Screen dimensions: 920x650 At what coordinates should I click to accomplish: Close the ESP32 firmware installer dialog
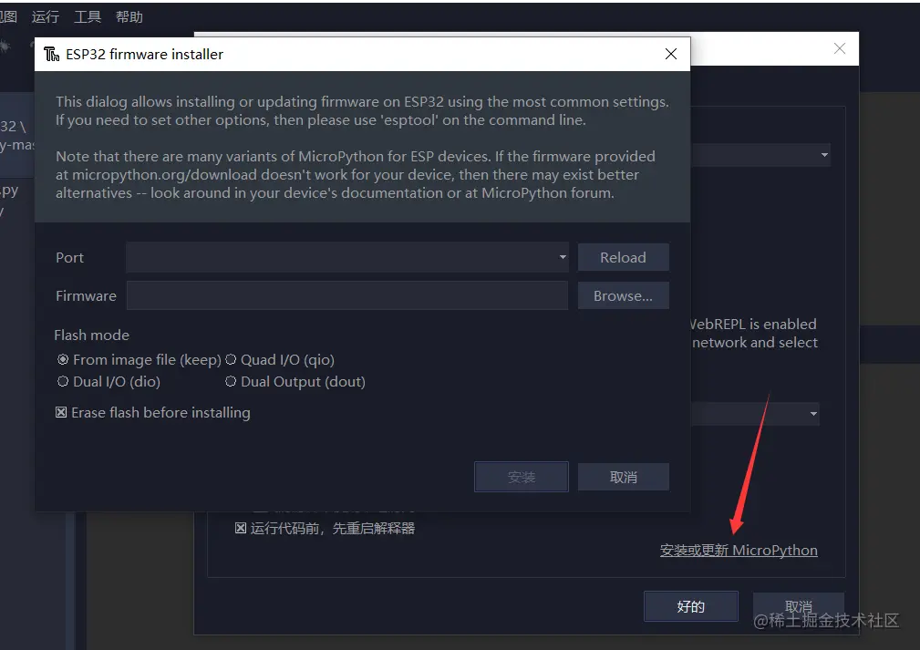point(671,54)
